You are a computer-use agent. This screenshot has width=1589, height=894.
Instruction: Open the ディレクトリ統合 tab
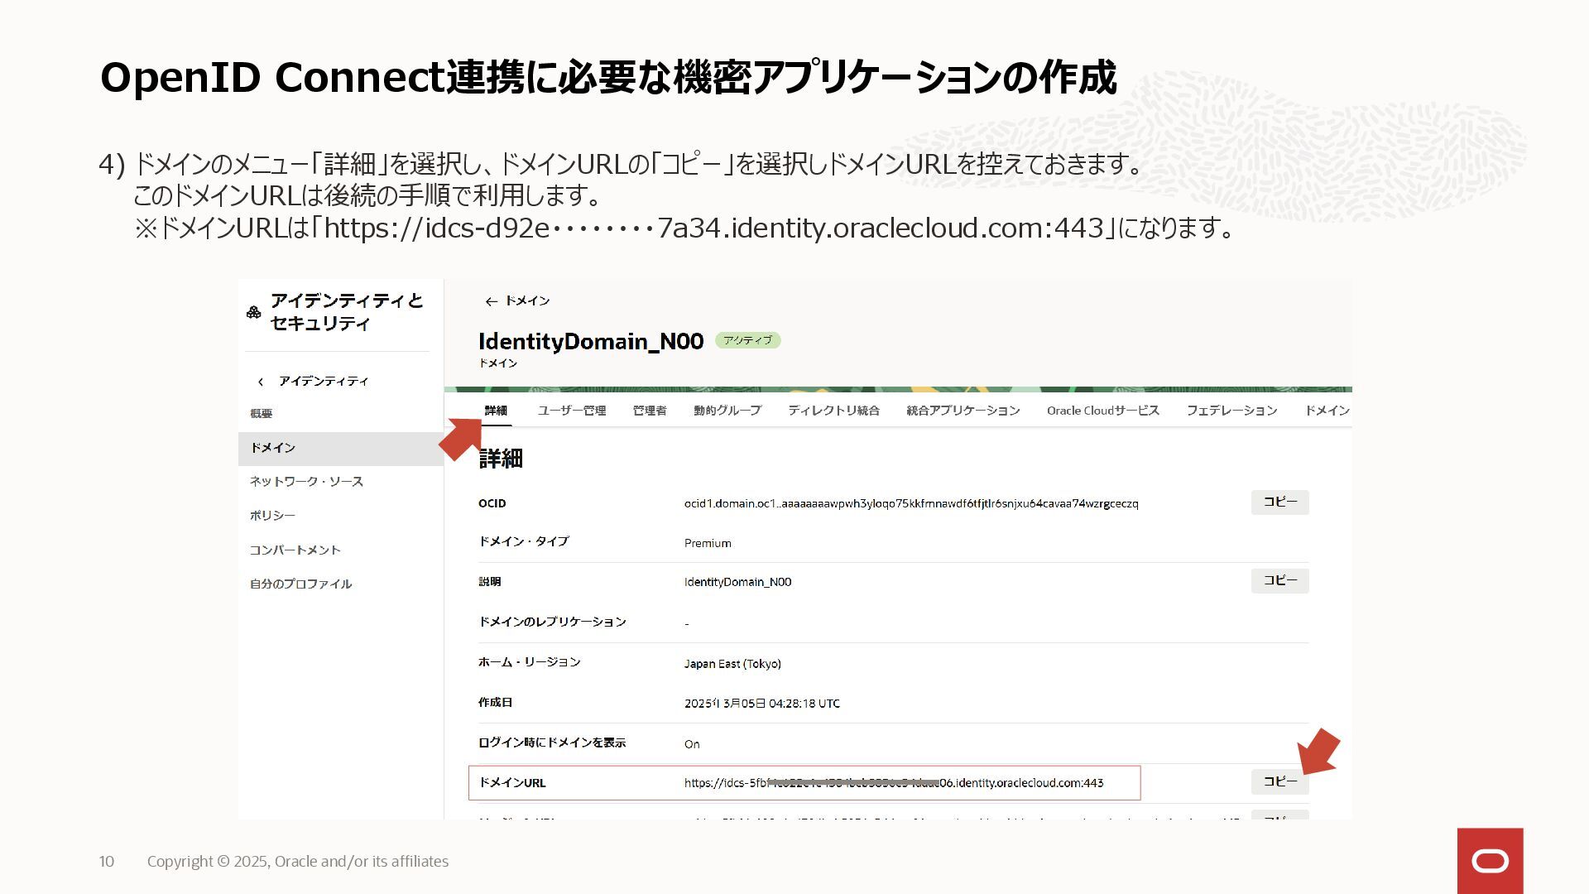tap(833, 411)
